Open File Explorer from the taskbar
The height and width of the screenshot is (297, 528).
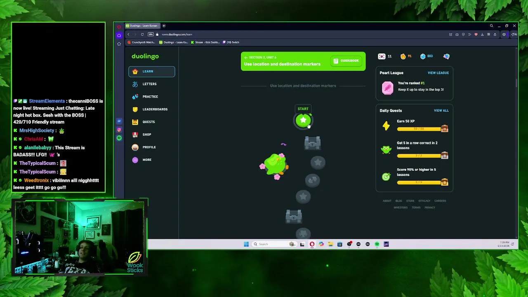pyautogui.click(x=330, y=244)
